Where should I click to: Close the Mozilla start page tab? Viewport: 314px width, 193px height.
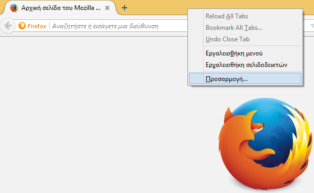pos(107,8)
